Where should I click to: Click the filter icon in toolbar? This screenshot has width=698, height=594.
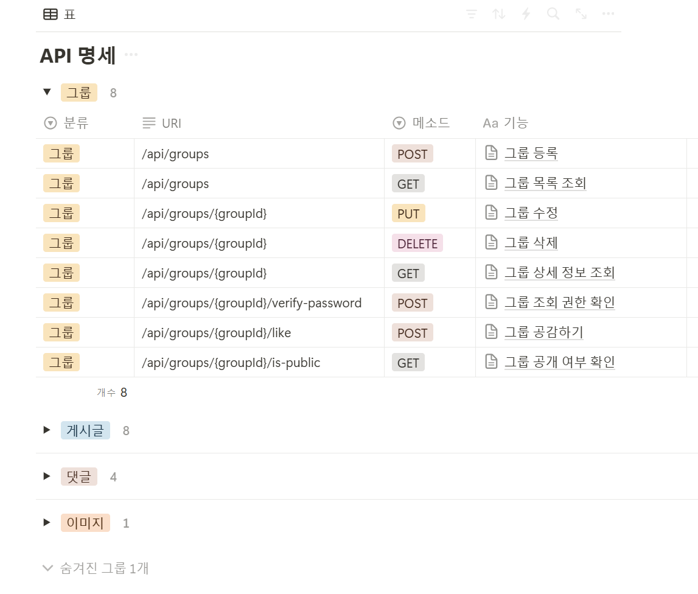tap(472, 14)
